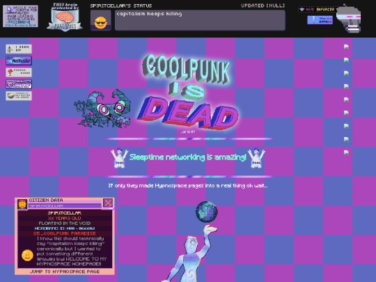The width and height of the screenshot is (376, 282).
Task: Click 'If only they made Hypnospace pages' sentence
Action: [188, 186]
